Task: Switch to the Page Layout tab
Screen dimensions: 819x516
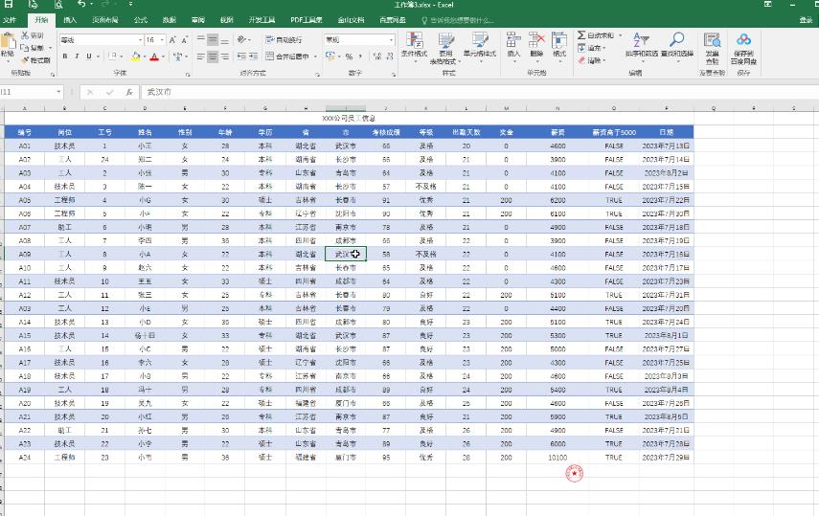Action: click(105, 20)
